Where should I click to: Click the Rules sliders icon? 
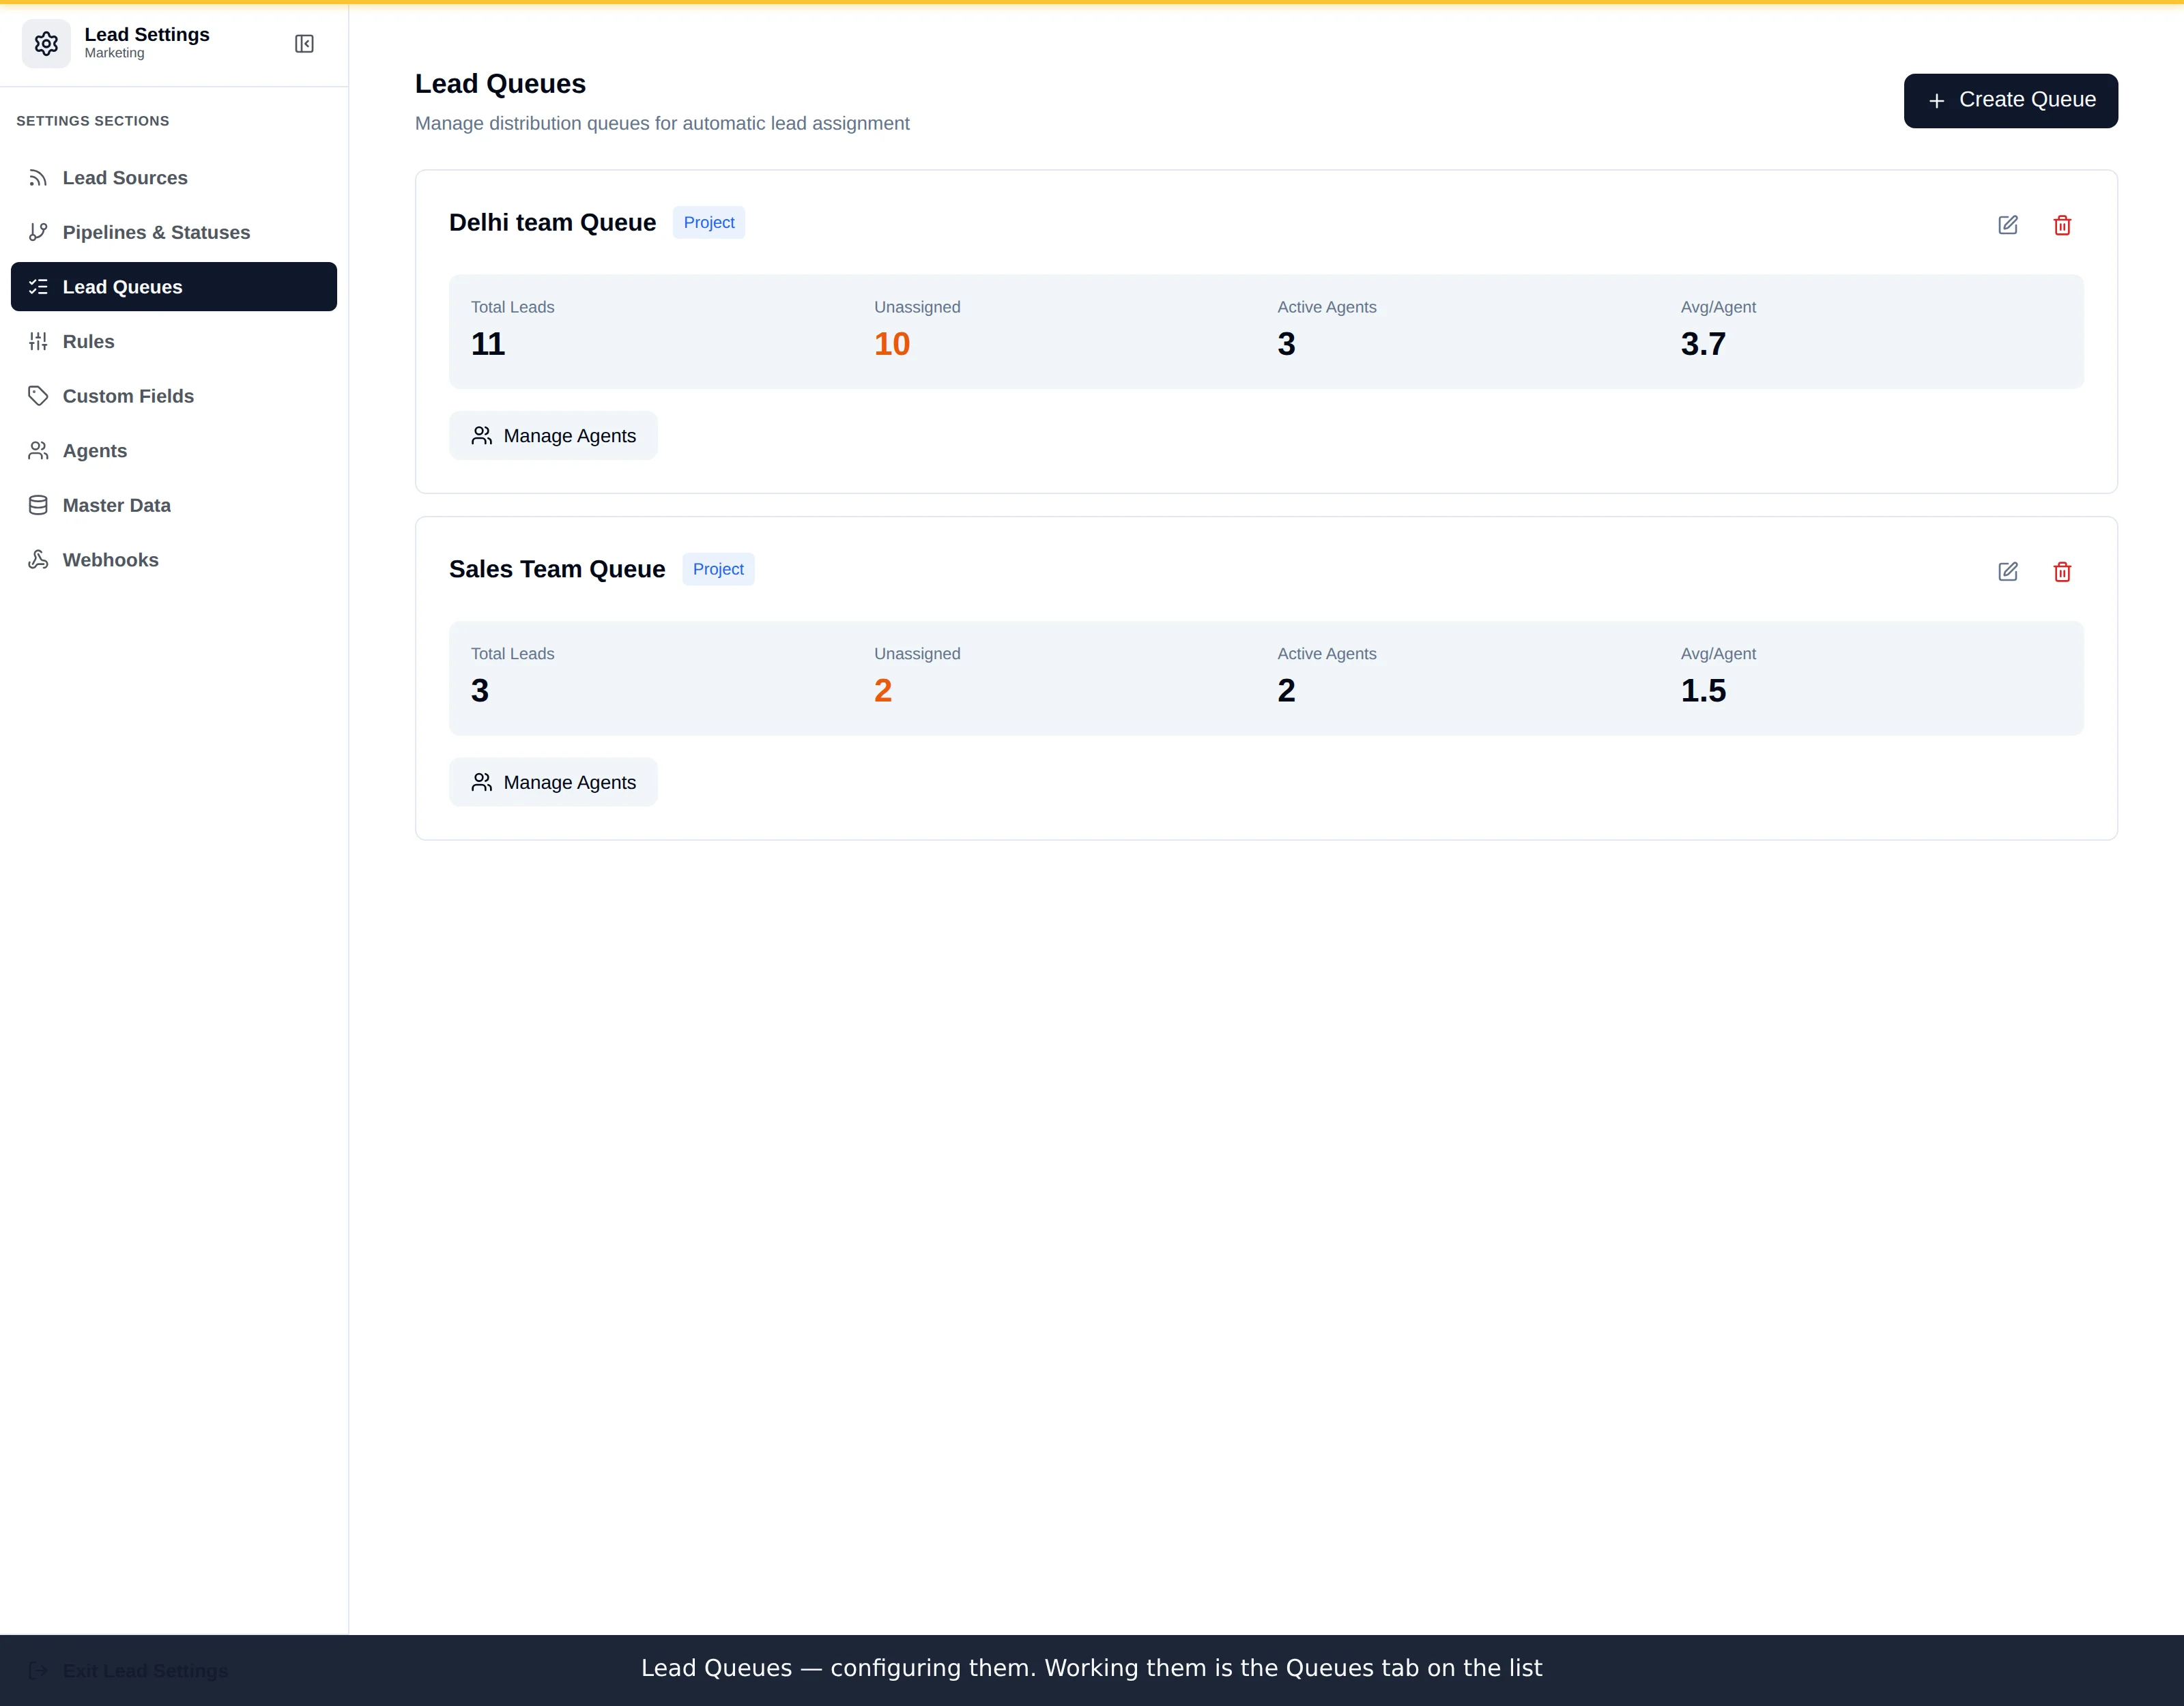[38, 341]
